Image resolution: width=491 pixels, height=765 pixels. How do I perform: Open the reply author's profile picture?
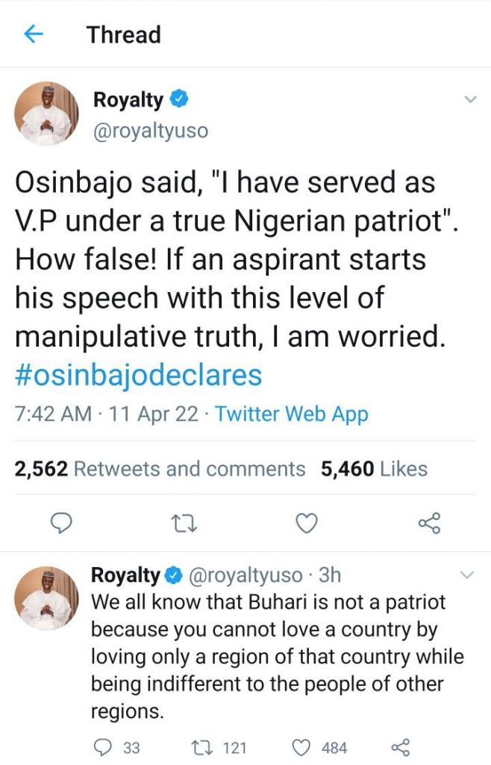click(46, 598)
